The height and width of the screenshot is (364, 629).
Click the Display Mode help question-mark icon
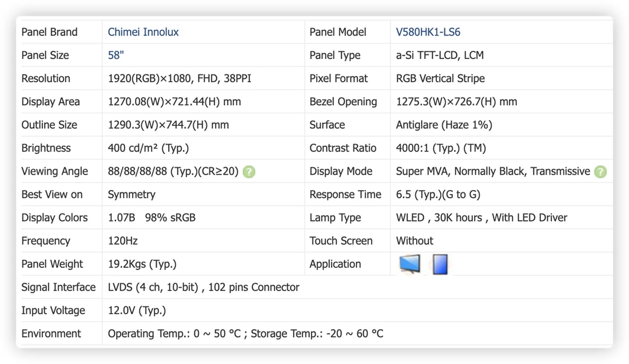click(x=600, y=172)
